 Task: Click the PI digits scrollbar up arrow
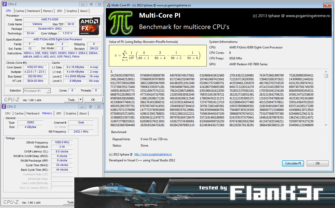point(326,72)
